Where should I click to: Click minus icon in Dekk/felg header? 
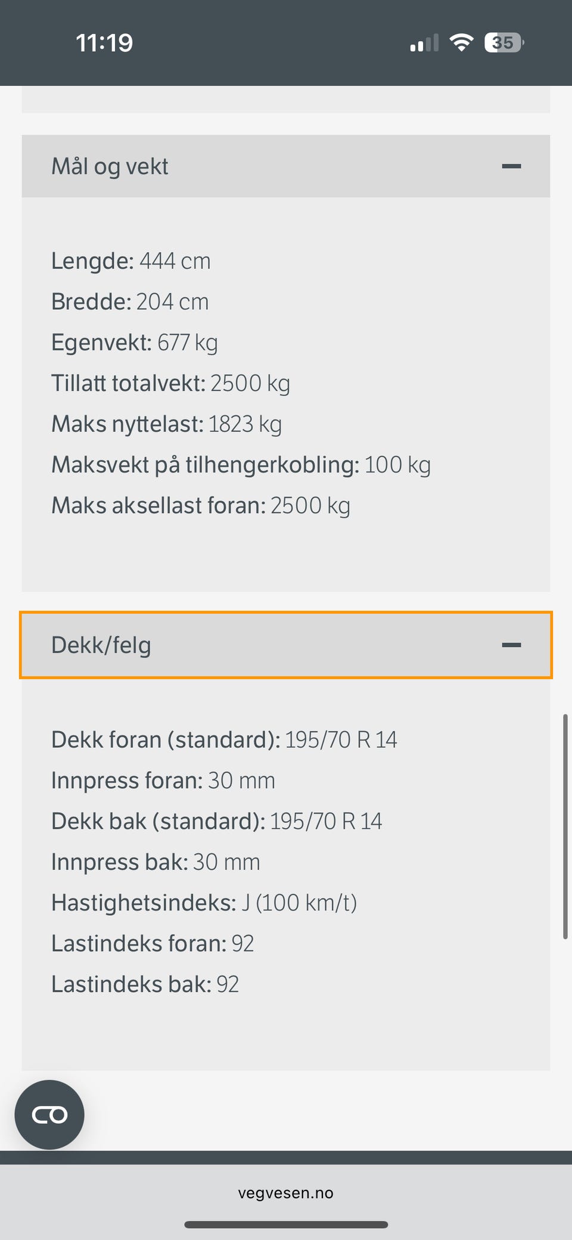point(511,645)
